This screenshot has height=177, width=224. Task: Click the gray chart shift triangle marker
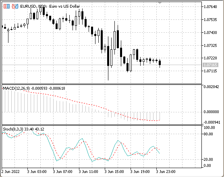(x=160, y=3)
